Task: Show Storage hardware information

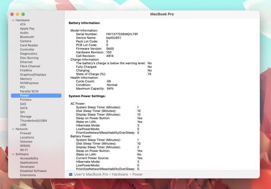Action: pyautogui.click(x=26, y=116)
